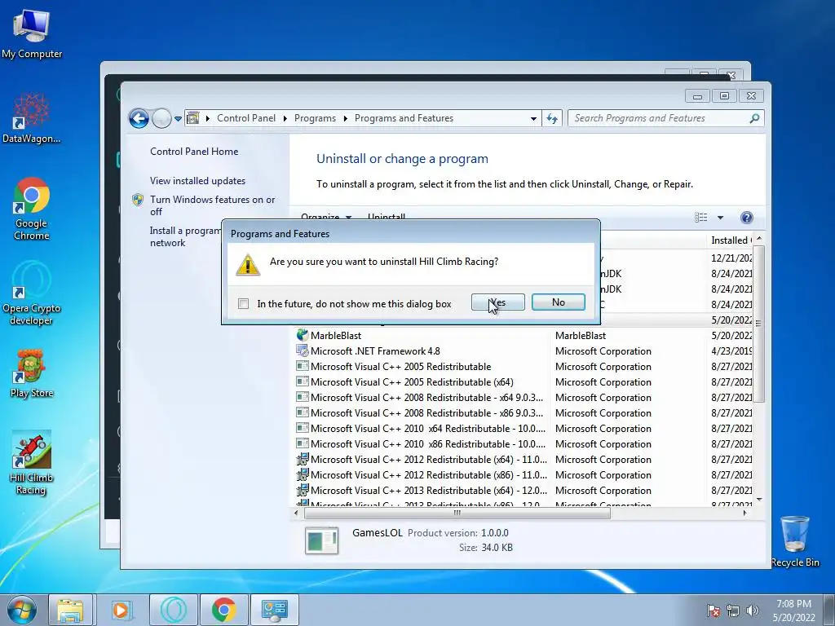Open My Computer desktop icon
Viewport: 835px width, 626px height.
click(32, 33)
